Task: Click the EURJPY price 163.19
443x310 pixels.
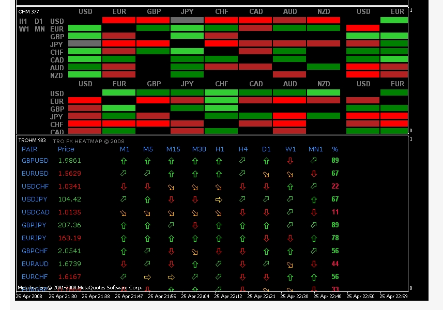Action: (69, 238)
